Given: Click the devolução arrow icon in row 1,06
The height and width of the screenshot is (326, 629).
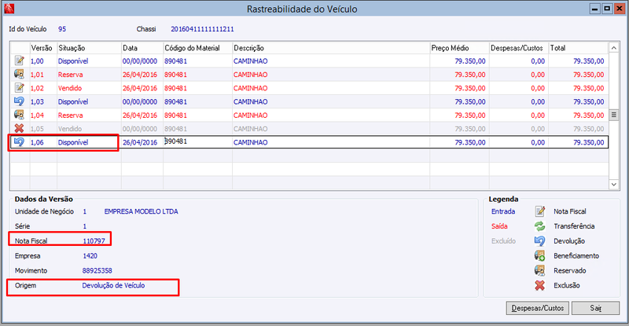Looking at the screenshot, I should tap(19, 142).
